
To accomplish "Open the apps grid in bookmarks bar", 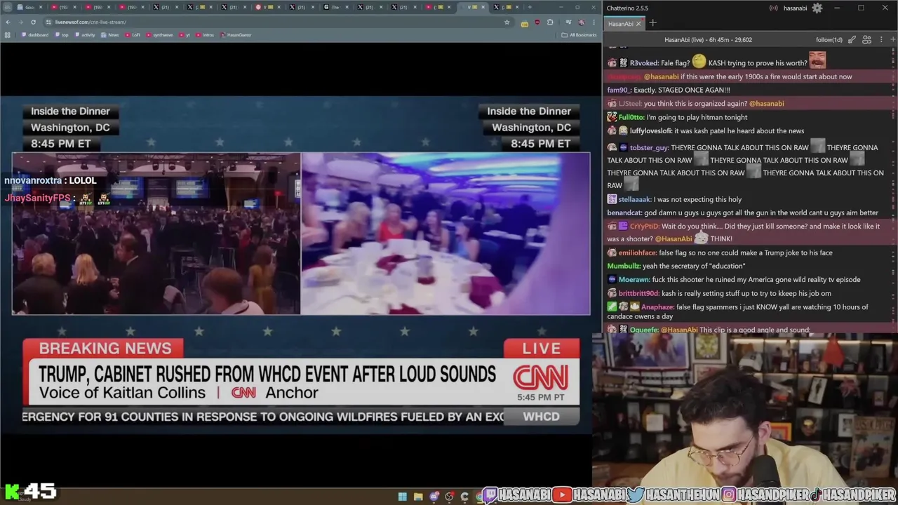I will pyautogui.click(x=8, y=35).
